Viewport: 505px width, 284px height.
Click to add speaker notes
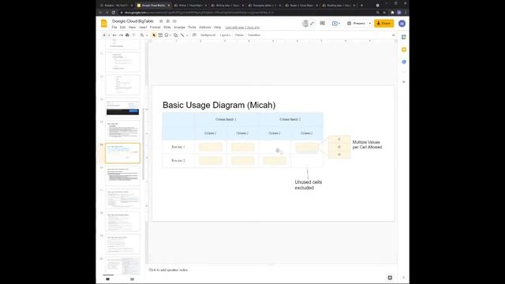click(168, 270)
